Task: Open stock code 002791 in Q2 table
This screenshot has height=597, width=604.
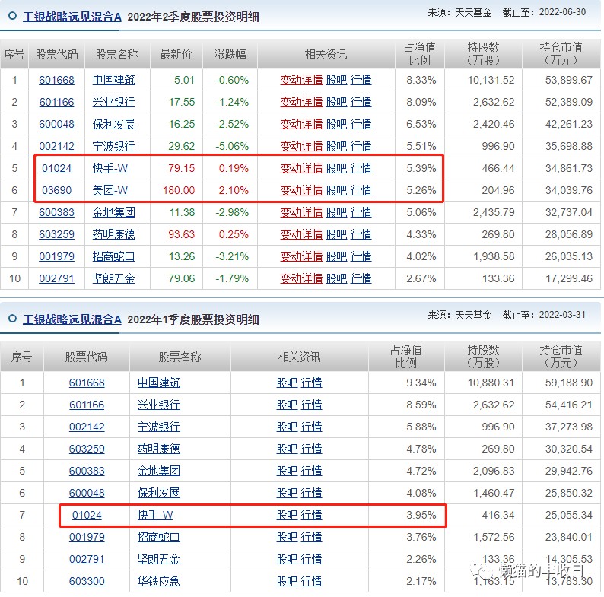Action: 56,278
